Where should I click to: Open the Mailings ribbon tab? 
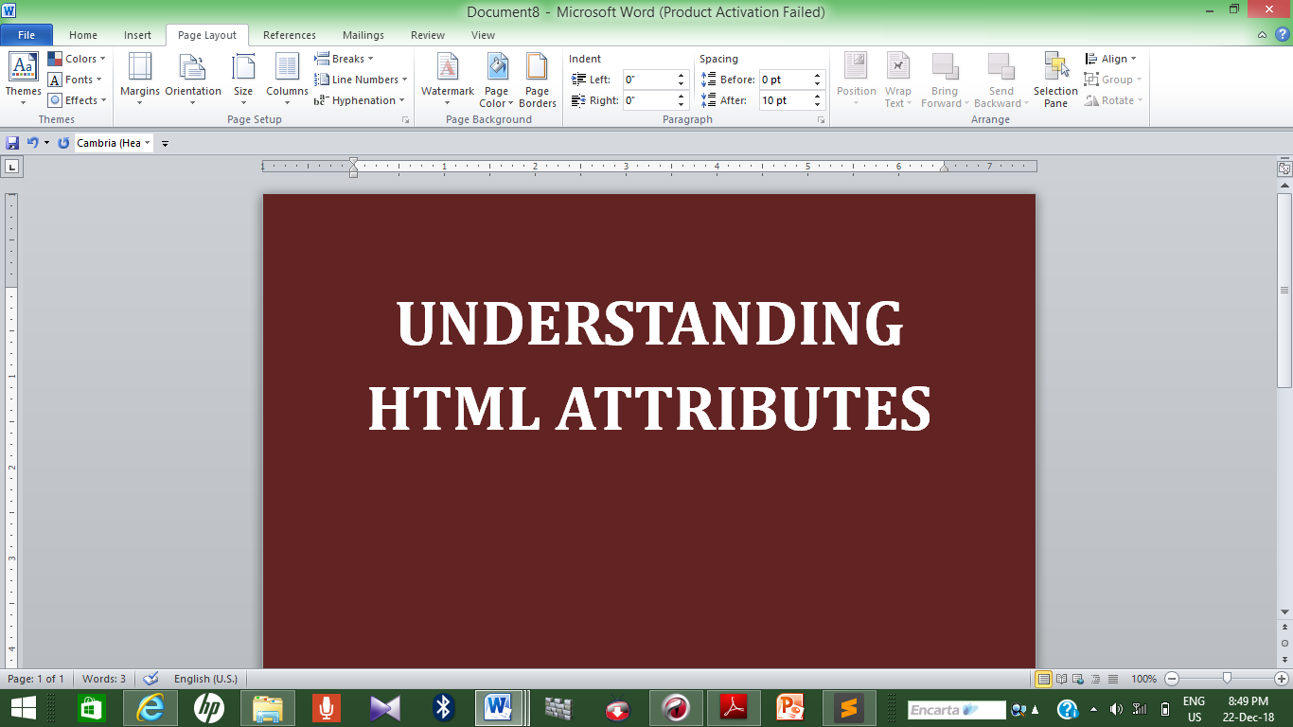click(363, 35)
